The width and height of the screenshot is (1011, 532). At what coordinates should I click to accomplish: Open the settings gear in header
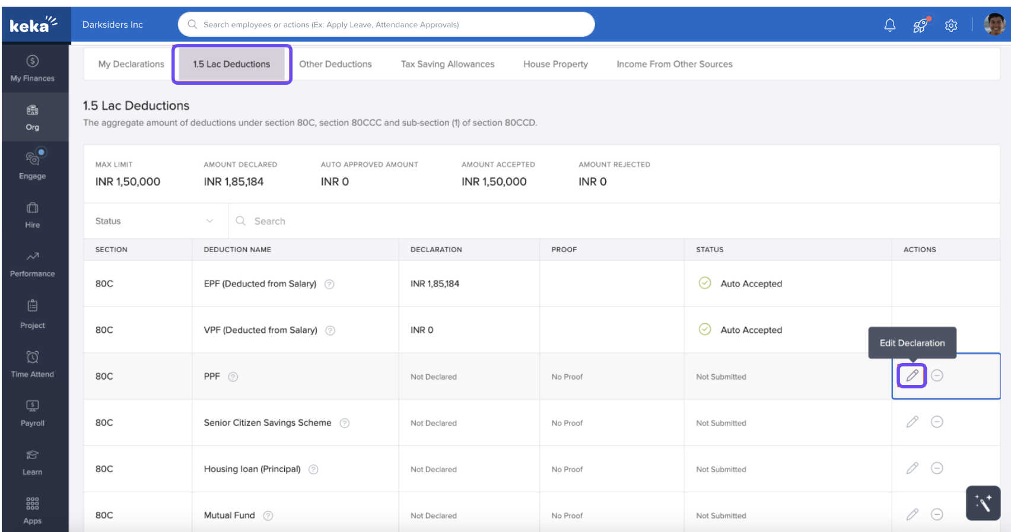tap(951, 25)
